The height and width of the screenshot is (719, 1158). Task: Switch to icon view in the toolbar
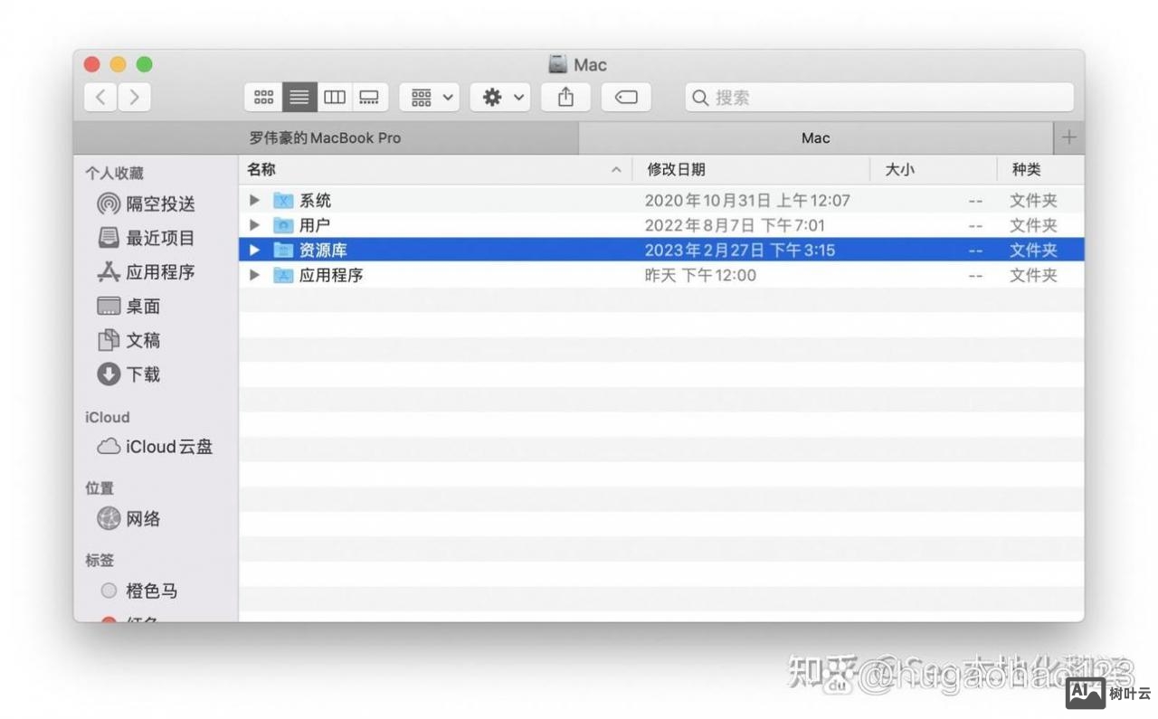click(x=263, y=97)
